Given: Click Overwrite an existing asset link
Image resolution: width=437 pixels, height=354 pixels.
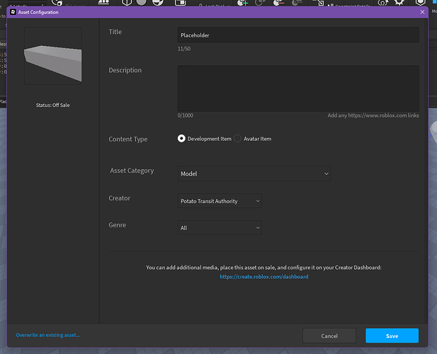Looking at the screenshot, I should tap(47, 335).
